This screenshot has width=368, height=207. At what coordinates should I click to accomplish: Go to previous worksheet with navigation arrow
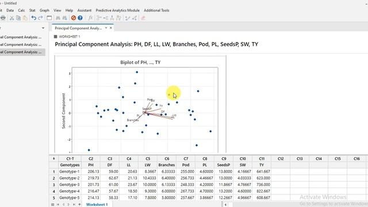point(63,205)
